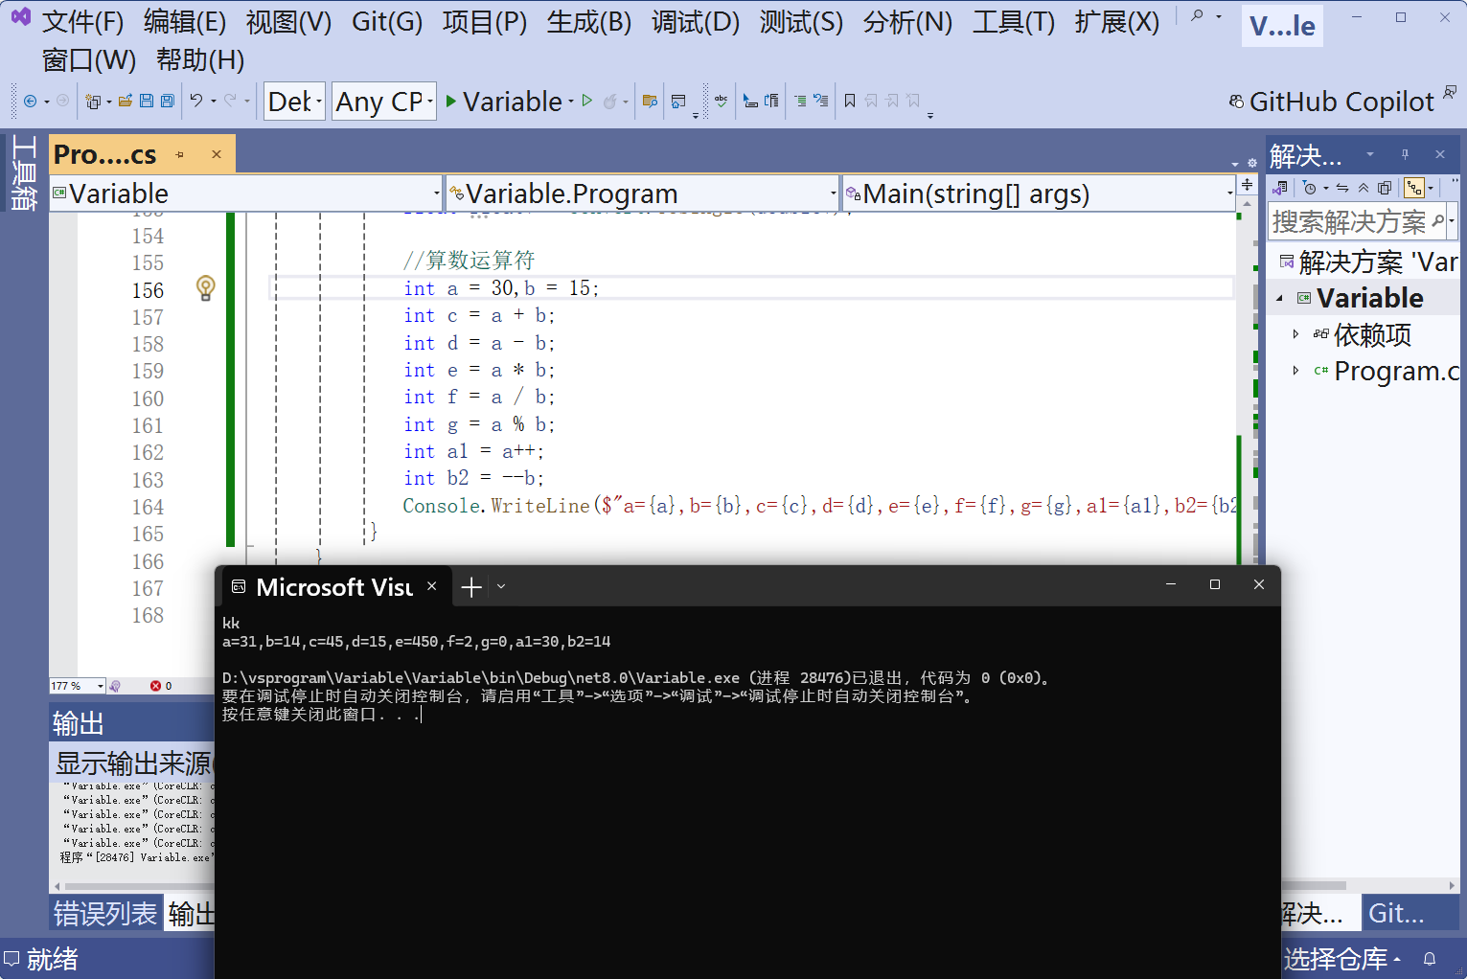The width and height of the screenshot is (1467, 979).
Task: Click the feedback icon in title bar
Action: coord(1450,92)
